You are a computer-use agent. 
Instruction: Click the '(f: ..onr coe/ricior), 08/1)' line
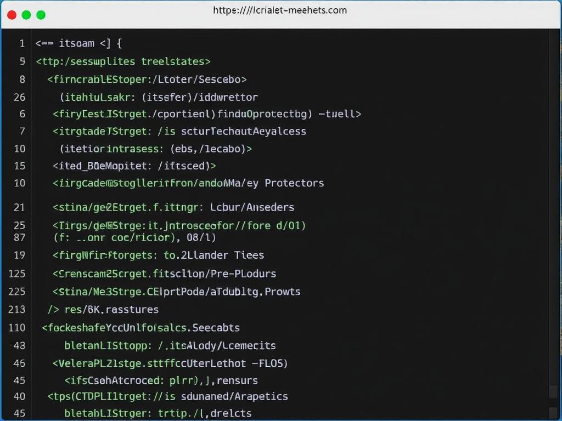click(x=135, y=238)
